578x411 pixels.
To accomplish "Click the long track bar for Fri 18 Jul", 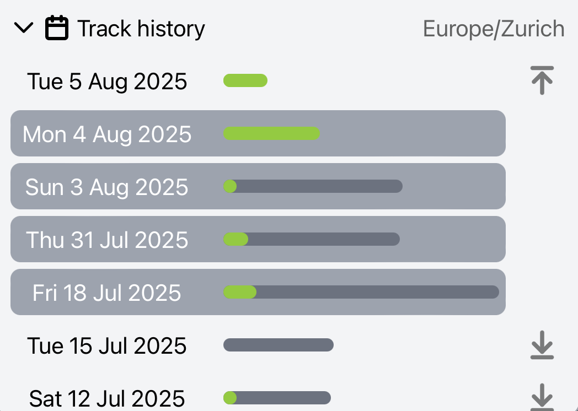I will pyautogui.click(x=361, y=292).
